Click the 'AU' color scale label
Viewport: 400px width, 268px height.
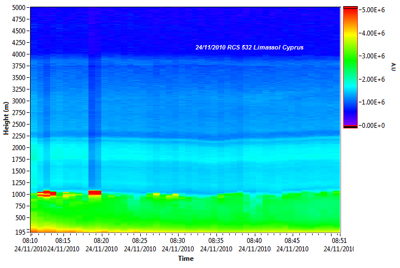pos(394,67)
